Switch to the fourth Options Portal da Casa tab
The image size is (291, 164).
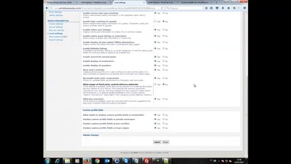163,3
